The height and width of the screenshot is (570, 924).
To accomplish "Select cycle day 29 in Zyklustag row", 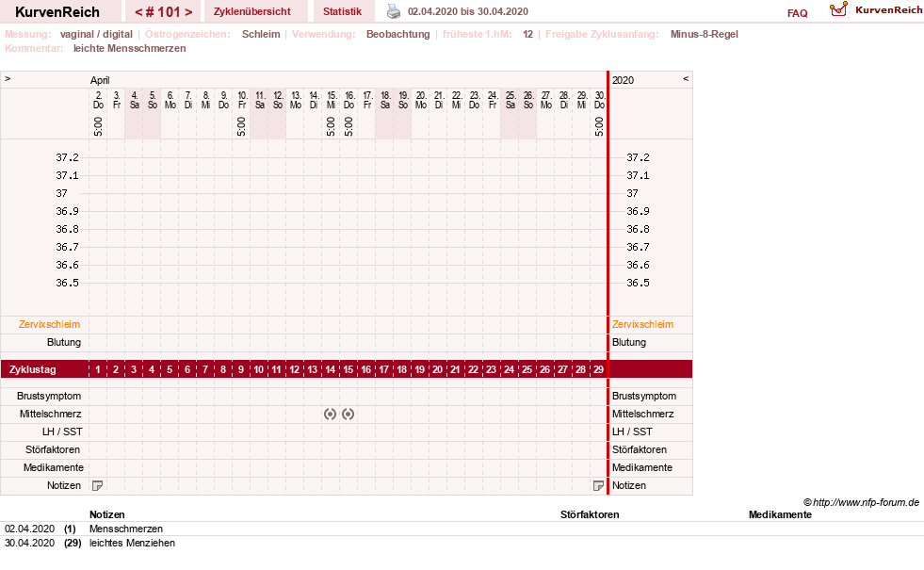I will pyautogui.click(x=599, y=369).
